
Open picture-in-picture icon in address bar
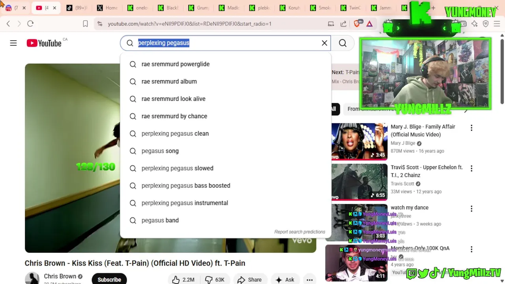tap(331, 24)
